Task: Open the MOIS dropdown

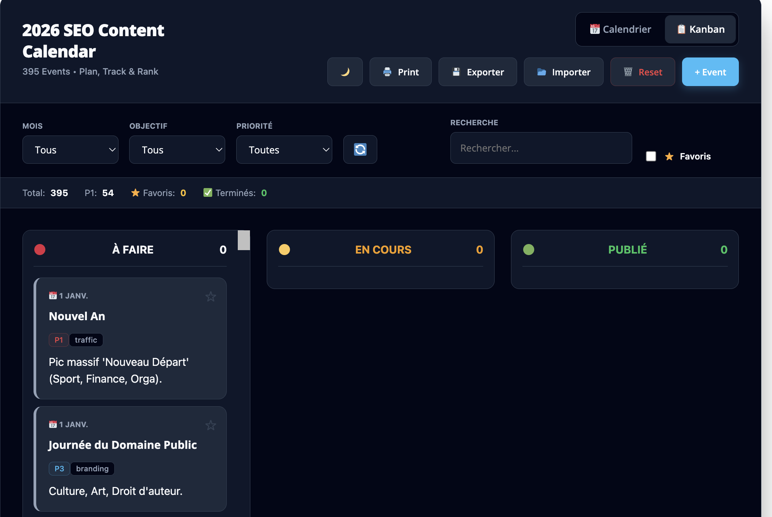Action: pyautogui.click(x=70, y=149)
